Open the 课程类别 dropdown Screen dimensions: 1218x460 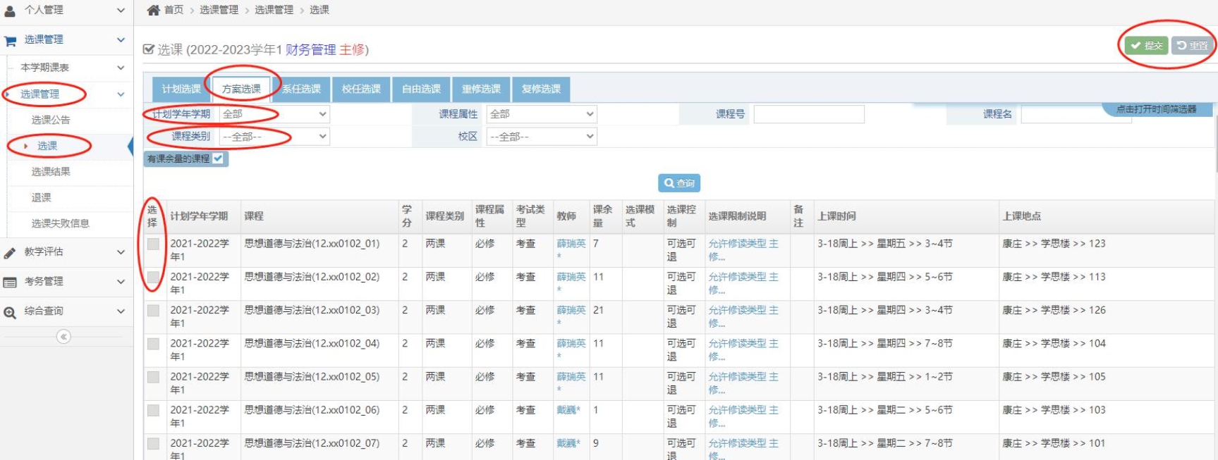click(x=274, y=137)
